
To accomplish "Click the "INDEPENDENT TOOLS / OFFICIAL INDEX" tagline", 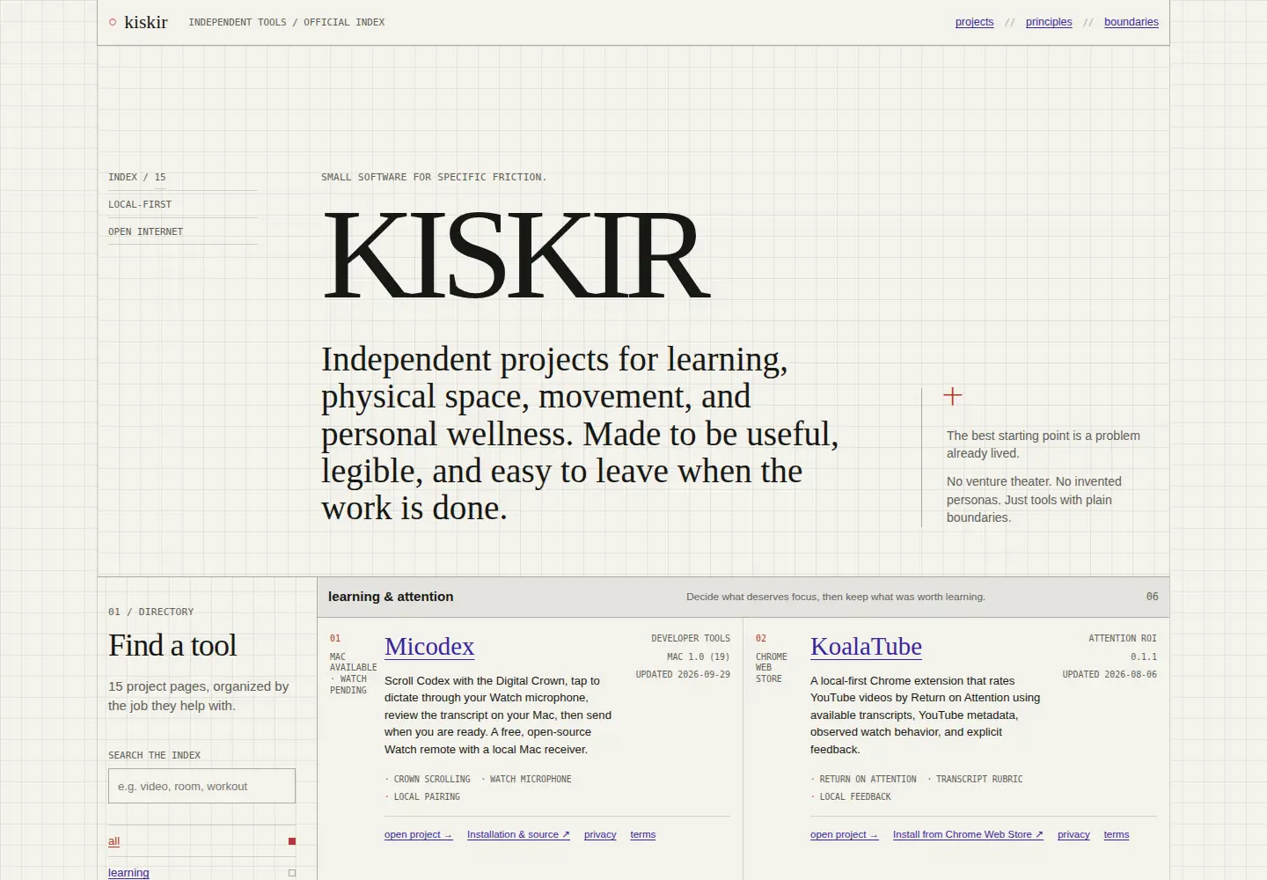I will point(287,22).
